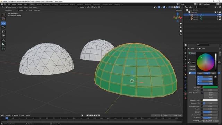
Task: Switch to the Sculpting workspace tab
Action: tap(47, 5)
